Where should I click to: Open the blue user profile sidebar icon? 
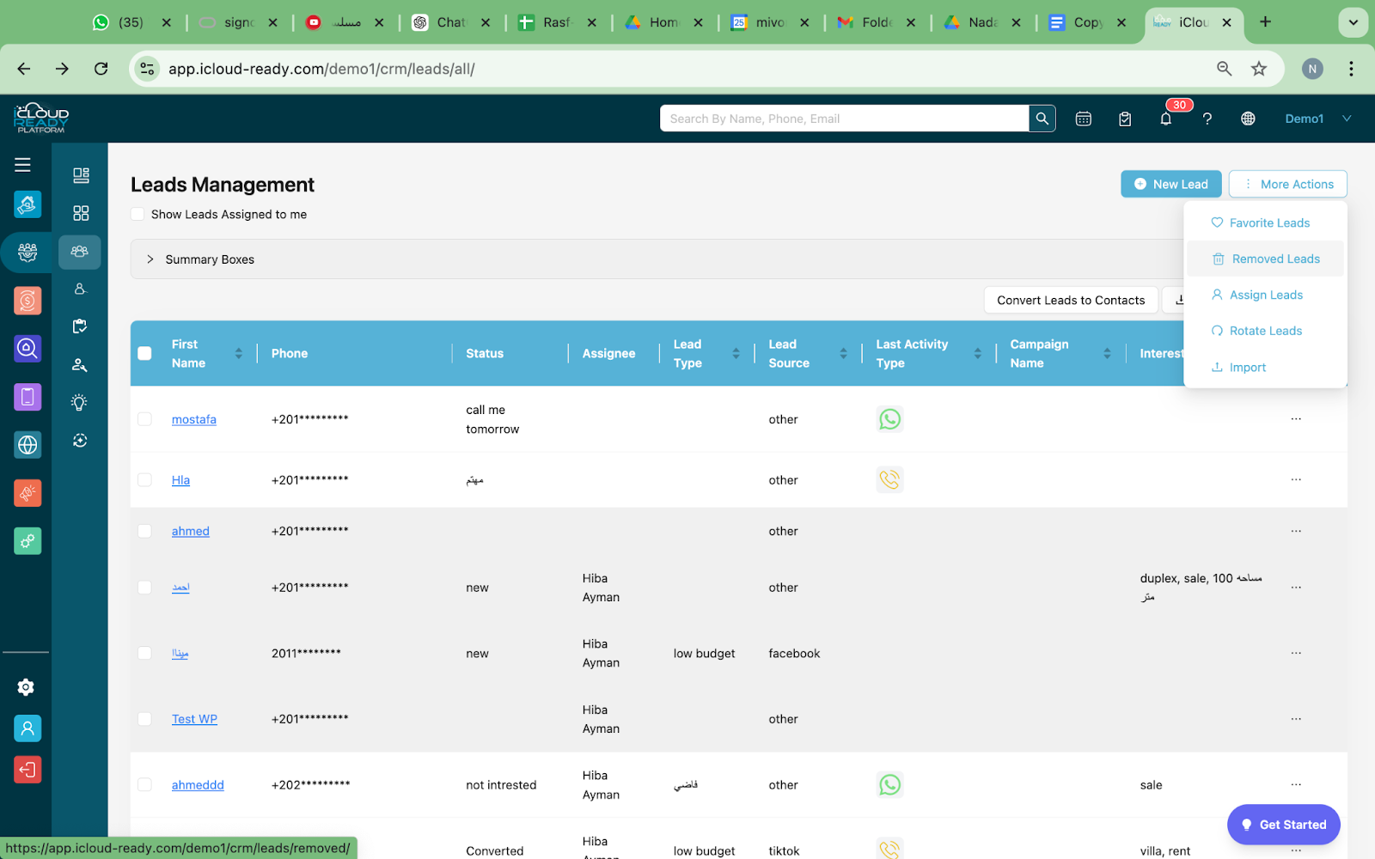click(x=27, y=728)
